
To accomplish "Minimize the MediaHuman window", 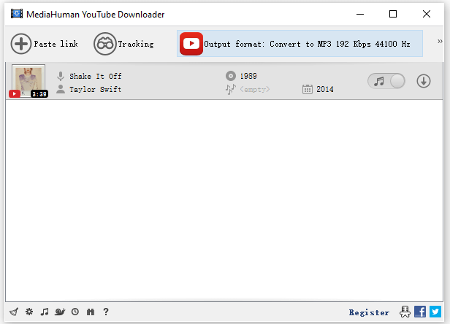I will 360,14.
